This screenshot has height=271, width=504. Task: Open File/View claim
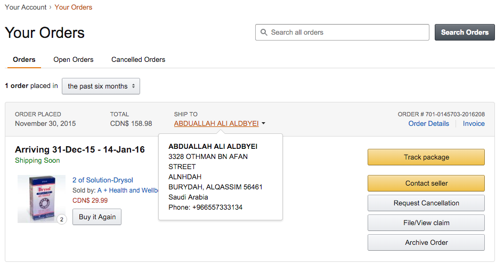tap(426, 223)
